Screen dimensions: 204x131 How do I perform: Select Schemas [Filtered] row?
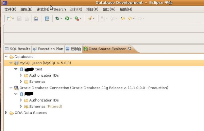(x=104, y=107)
